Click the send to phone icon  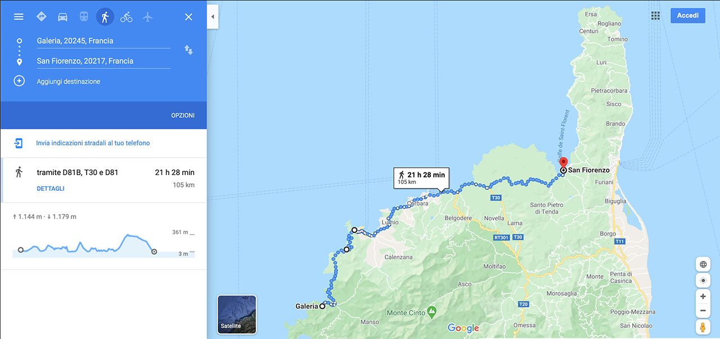pyautogui.click(x=19, y=143)
